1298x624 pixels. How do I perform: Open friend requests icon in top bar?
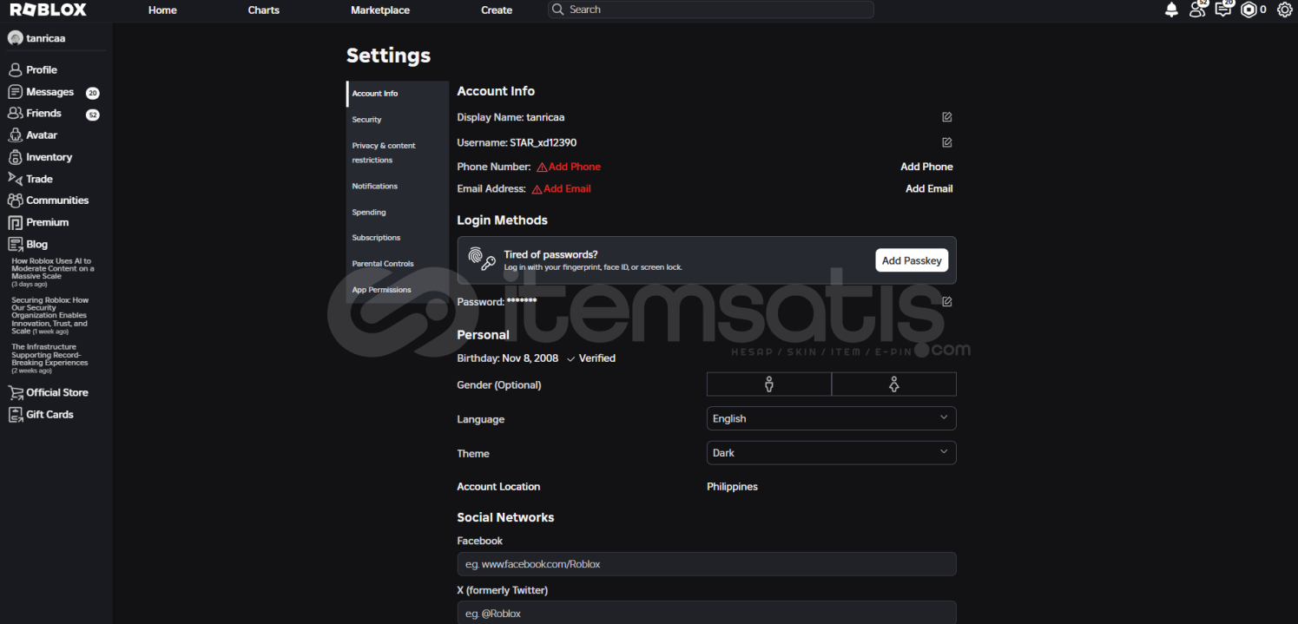1197,10
